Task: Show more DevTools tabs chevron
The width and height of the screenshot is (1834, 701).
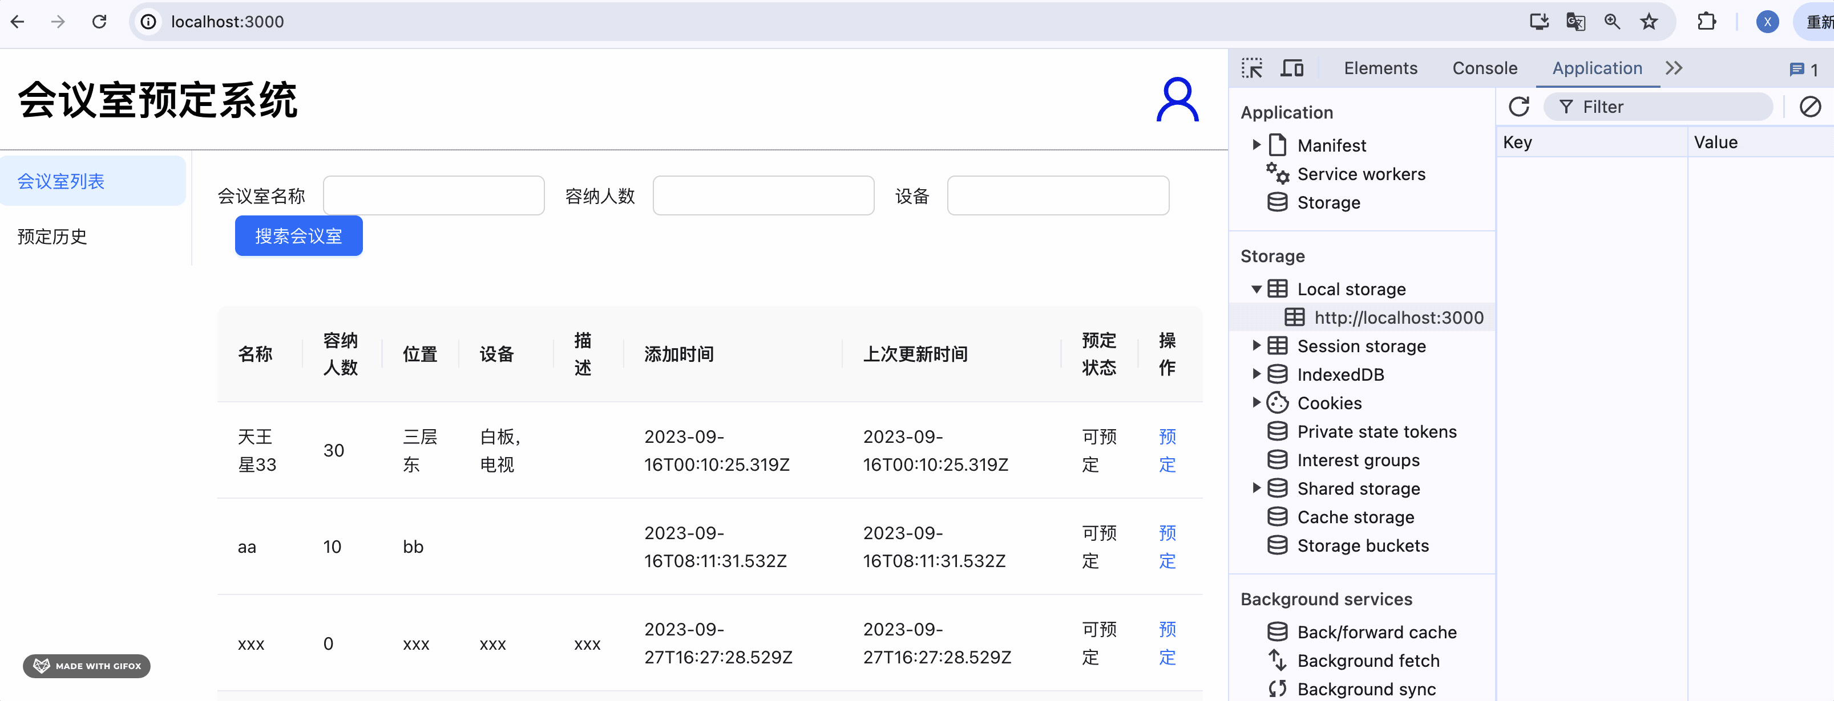Action: click(1674, 68)
